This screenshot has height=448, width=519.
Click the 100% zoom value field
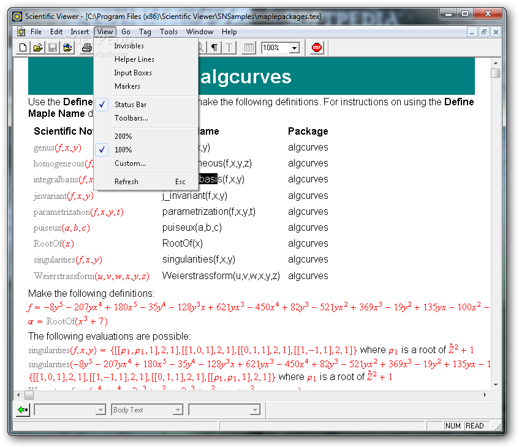pos(275,48)
